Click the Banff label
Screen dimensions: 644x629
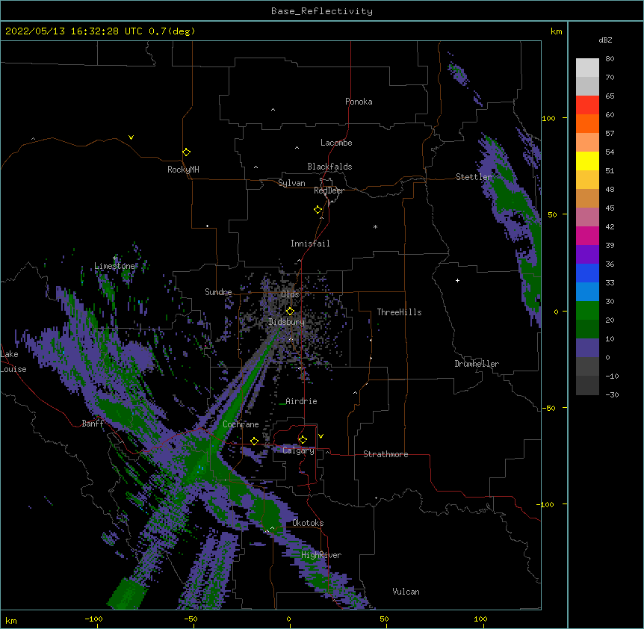tap(93, 424)
